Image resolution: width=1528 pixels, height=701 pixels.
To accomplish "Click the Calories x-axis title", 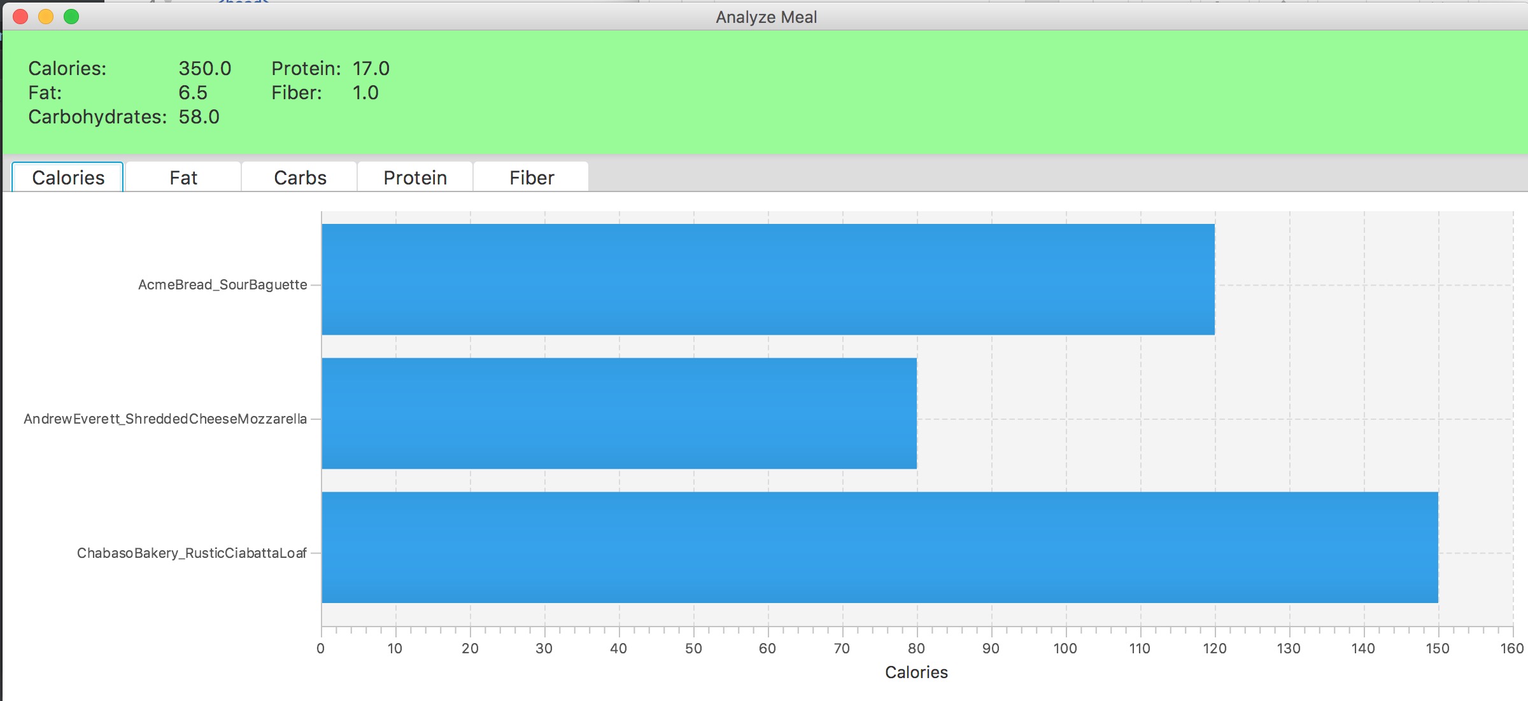I will pos(916,672).
